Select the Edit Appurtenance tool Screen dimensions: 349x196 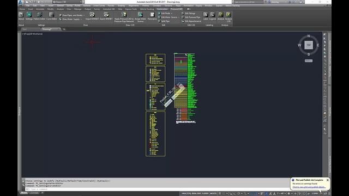[191, 21]
